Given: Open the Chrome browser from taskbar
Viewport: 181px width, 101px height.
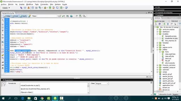Looking at the screenshot, I should 42,98.
